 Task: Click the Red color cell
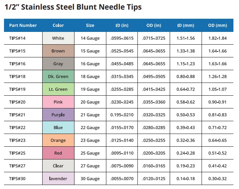point(58,153)
